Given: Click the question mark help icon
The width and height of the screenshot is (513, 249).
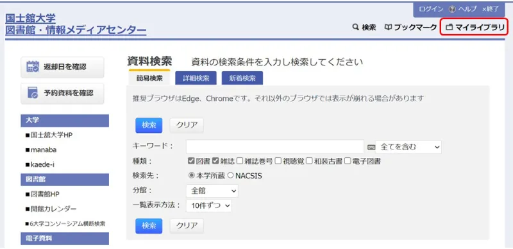Looking at the screenshot, I should tap(452, 10).
